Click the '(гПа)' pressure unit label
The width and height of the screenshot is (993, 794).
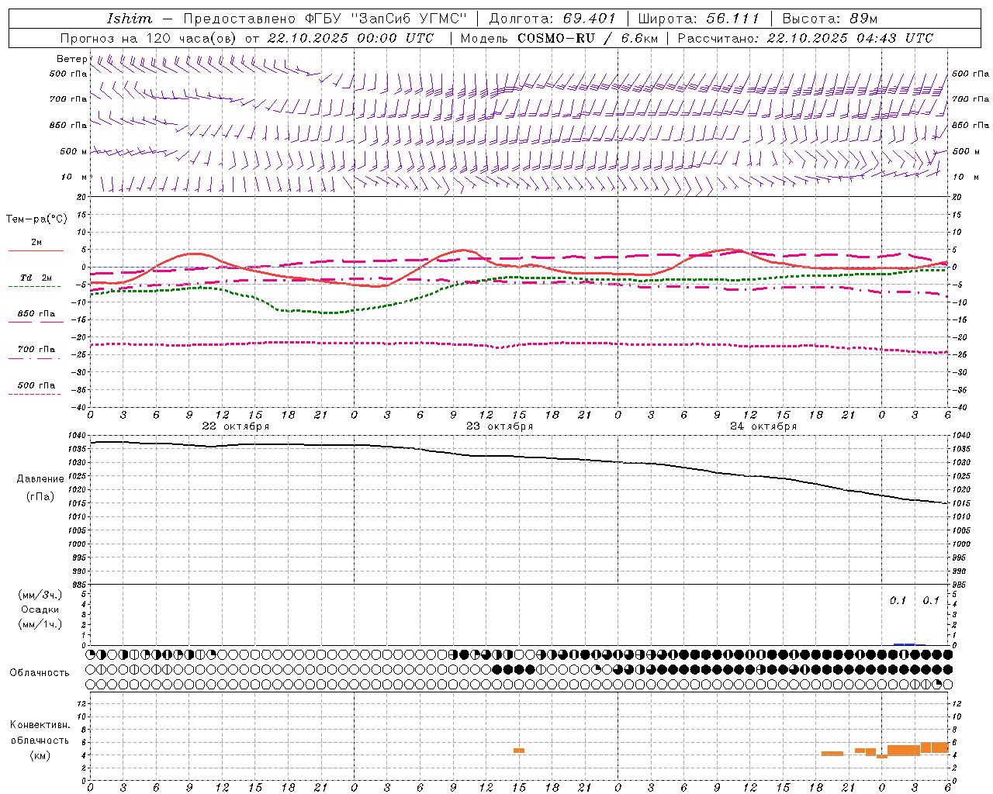40,497
